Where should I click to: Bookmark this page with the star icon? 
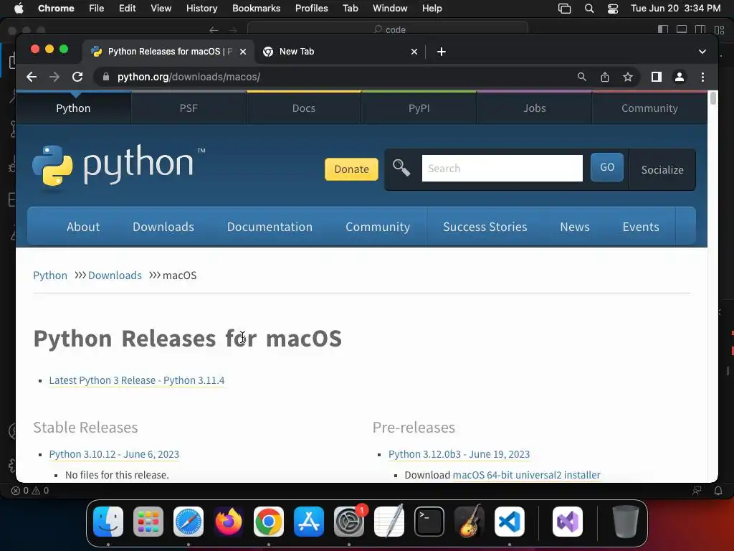pyautogui.click(x=628, y=77)
